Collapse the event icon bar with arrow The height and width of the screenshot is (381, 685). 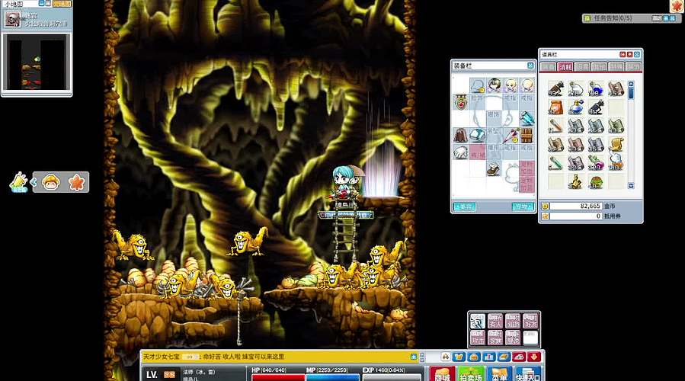point(34,182)
